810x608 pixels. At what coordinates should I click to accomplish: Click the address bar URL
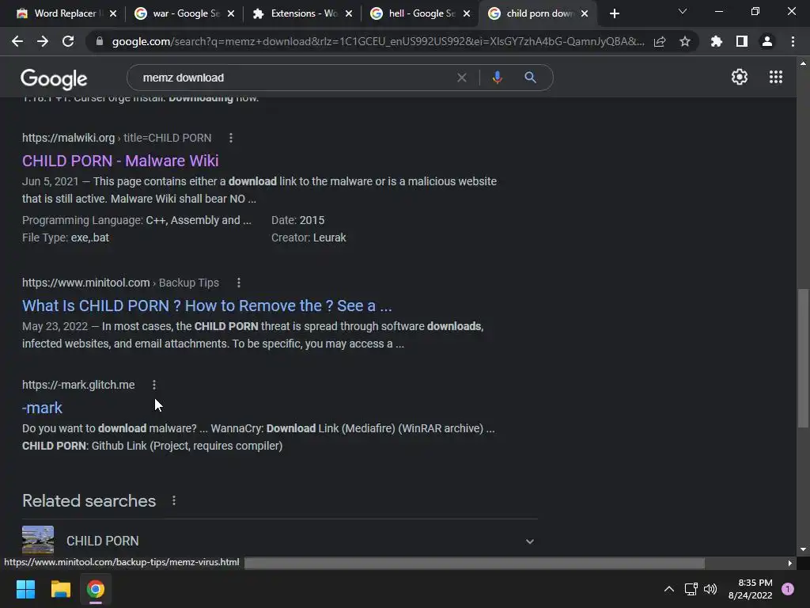(378, 41)
